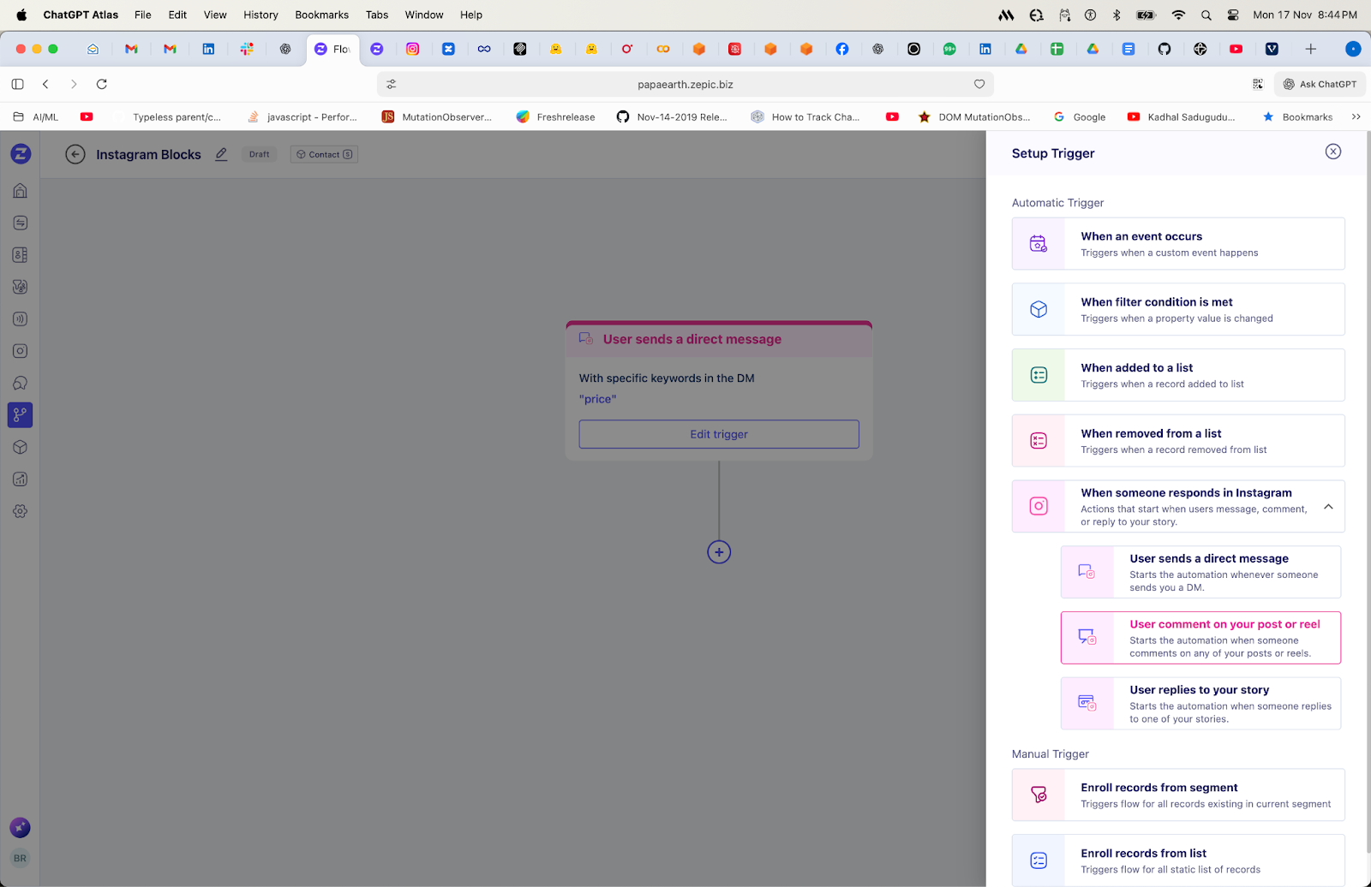The height and width of the screenshot is (887, 1371).
Task: Open the Bookmarks folder on the bookmarks bar
Action: click(1297, 117)
